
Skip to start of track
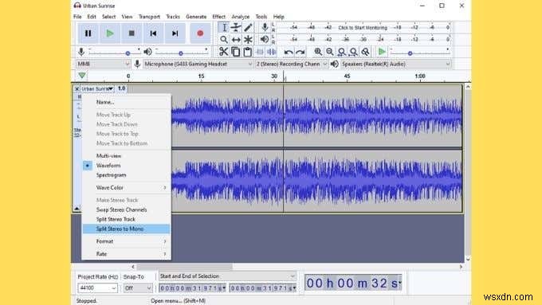(x=153, y=33)
